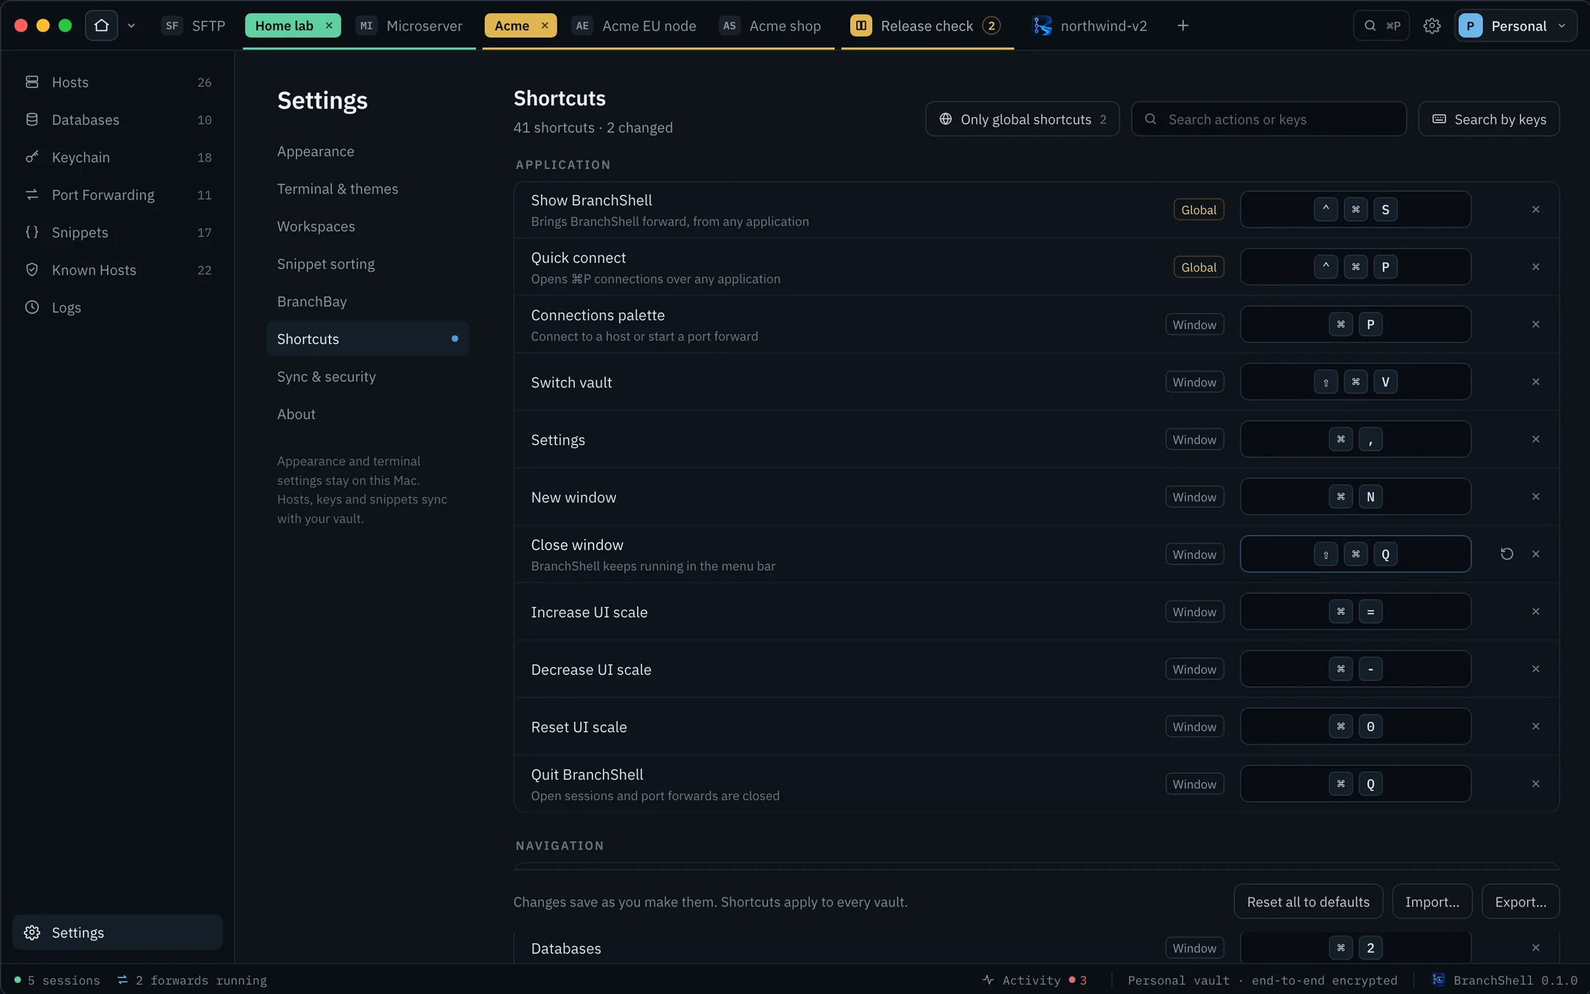Switch to Acme EU node tab
This screenshot has height=994, width=1590.
635,26
